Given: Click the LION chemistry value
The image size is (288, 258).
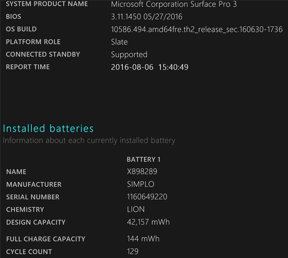Looking at the screenshot, I should click(x=136, y=209).
